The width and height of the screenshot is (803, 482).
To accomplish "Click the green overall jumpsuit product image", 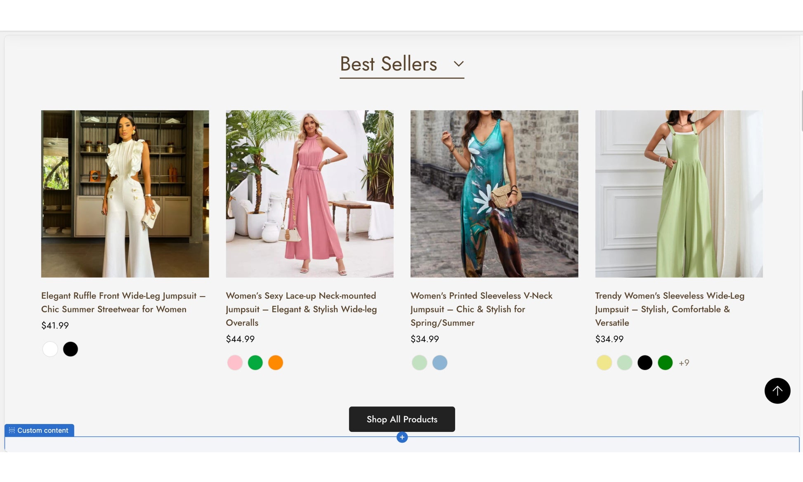I will pos(679,194).
